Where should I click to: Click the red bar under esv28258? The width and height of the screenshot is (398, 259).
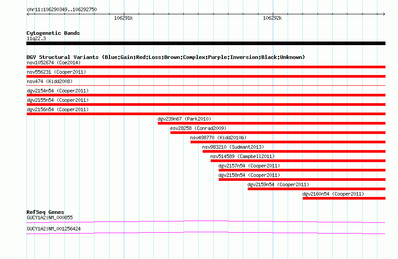pyautogui.click(x=278, y=133)
